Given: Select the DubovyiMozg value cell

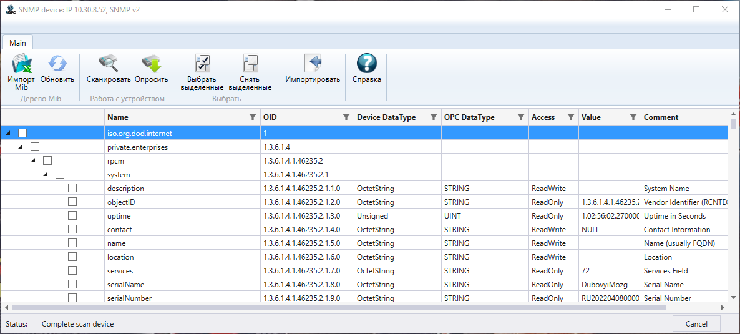Looking at the screenshot, I should click(610, 285).
